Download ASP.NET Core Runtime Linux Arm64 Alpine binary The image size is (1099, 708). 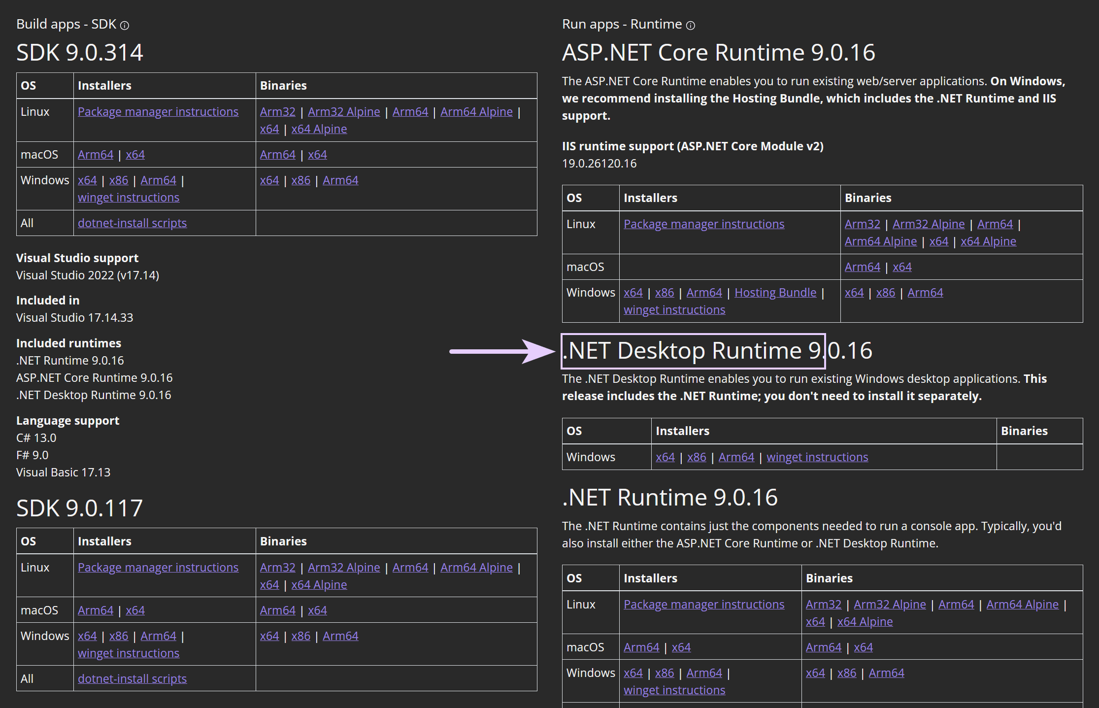tap(881, 241)
